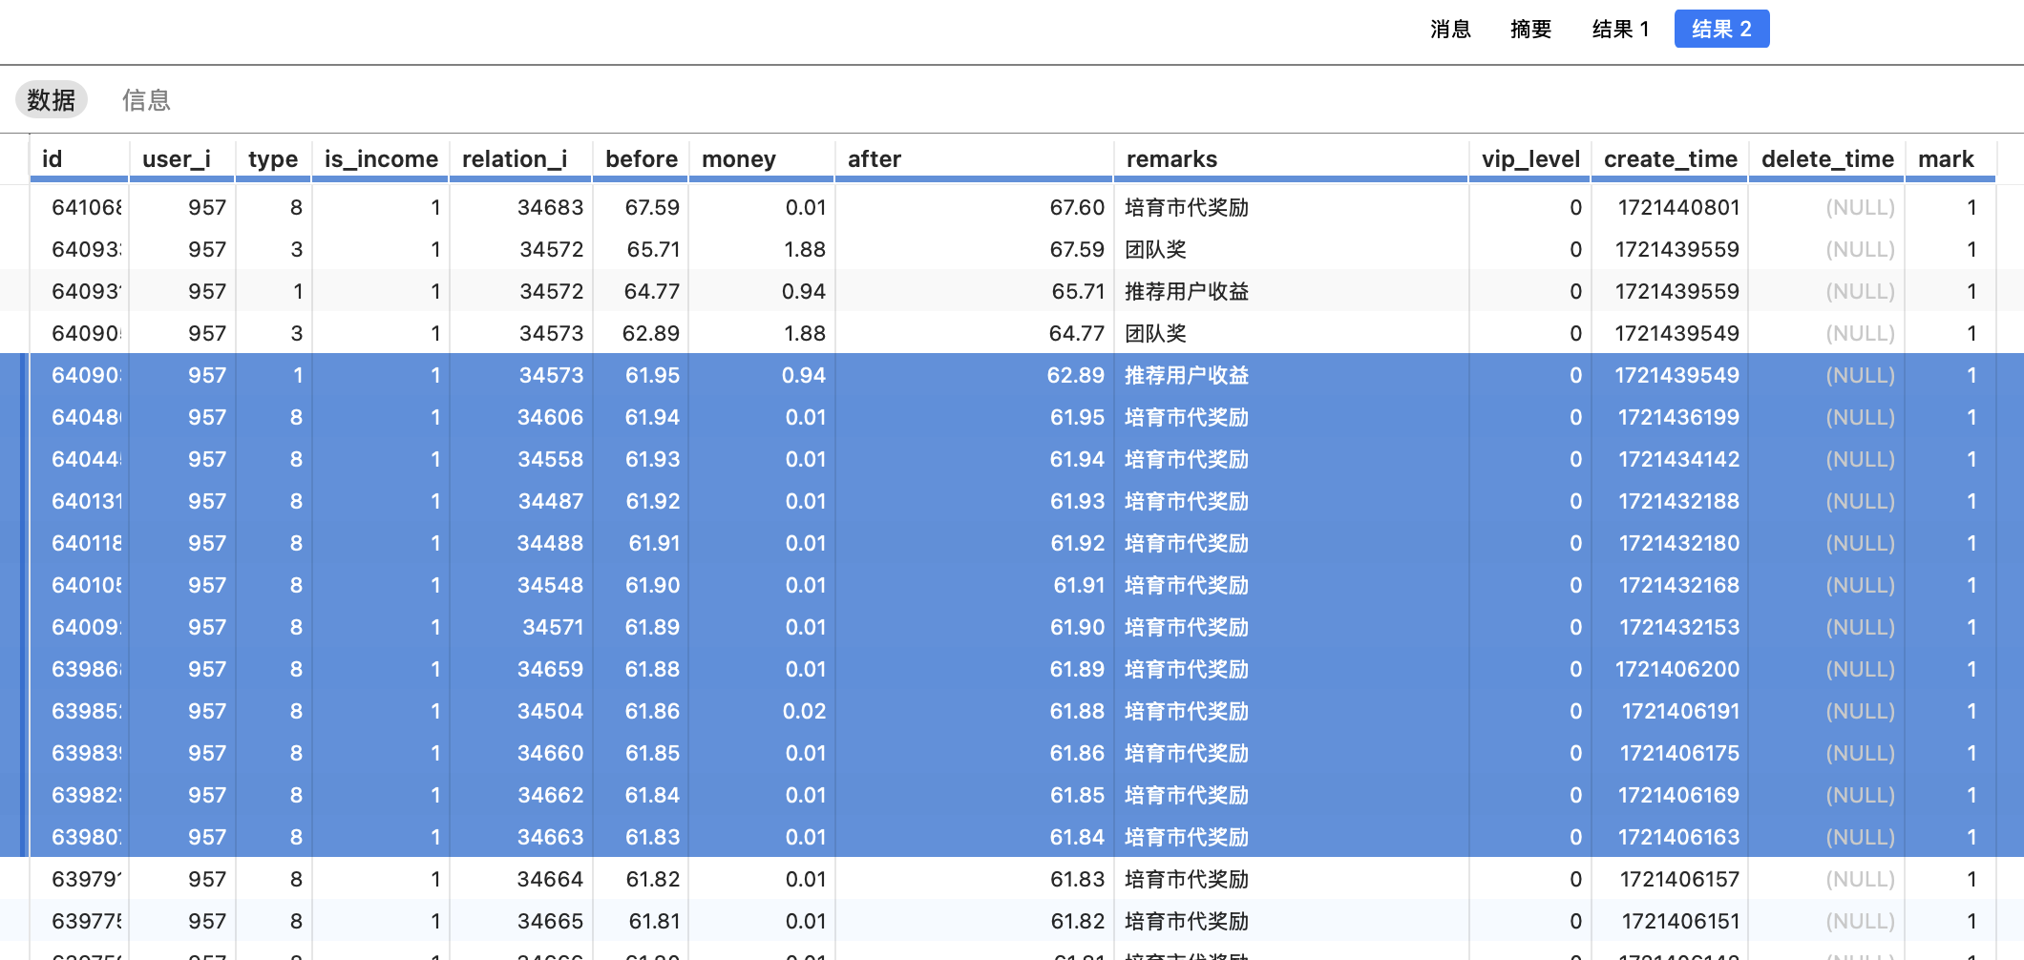Viewport: 2024px width, 960px height.
Task: Click relation_i value 34683
Action: [x=550, y=208]
